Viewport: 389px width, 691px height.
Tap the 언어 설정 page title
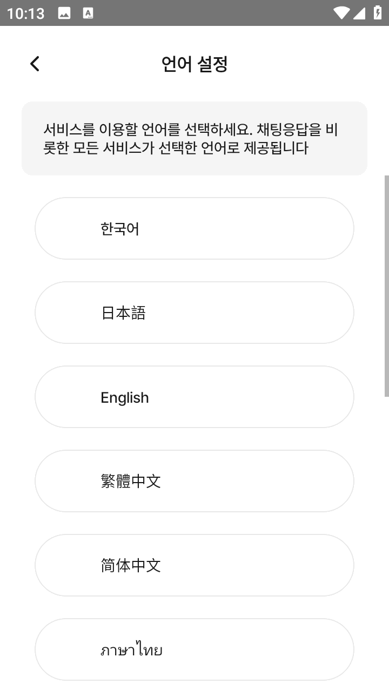[194, 64]
